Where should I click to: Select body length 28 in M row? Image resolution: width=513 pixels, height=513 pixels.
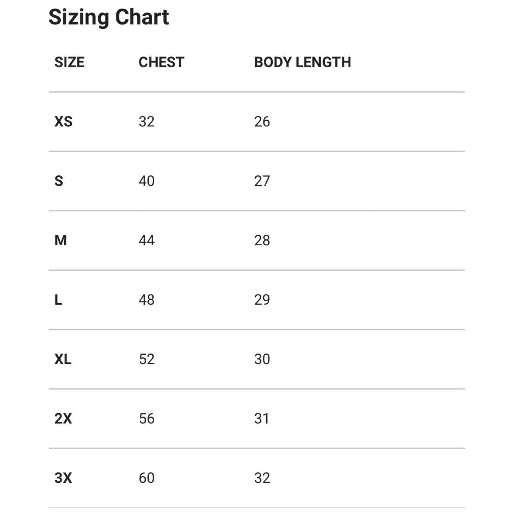coord(262,240)
